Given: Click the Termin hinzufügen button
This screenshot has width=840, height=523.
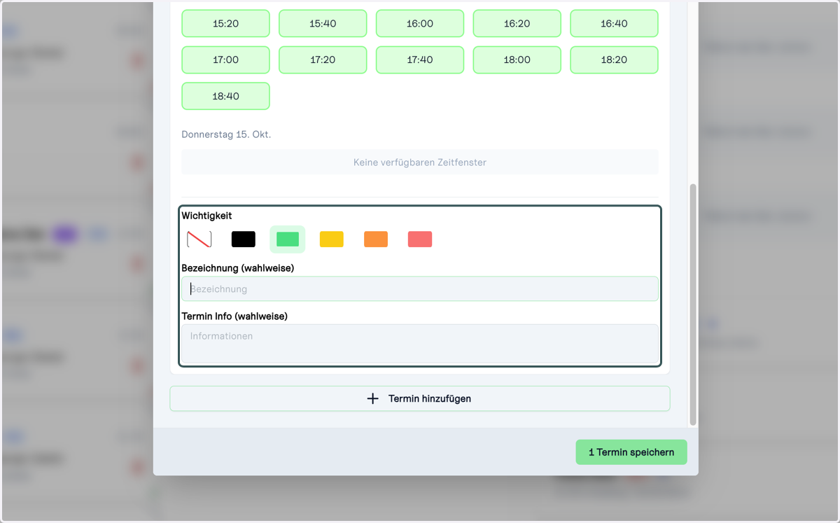Looking at the screenshot, I should point(420,398).
